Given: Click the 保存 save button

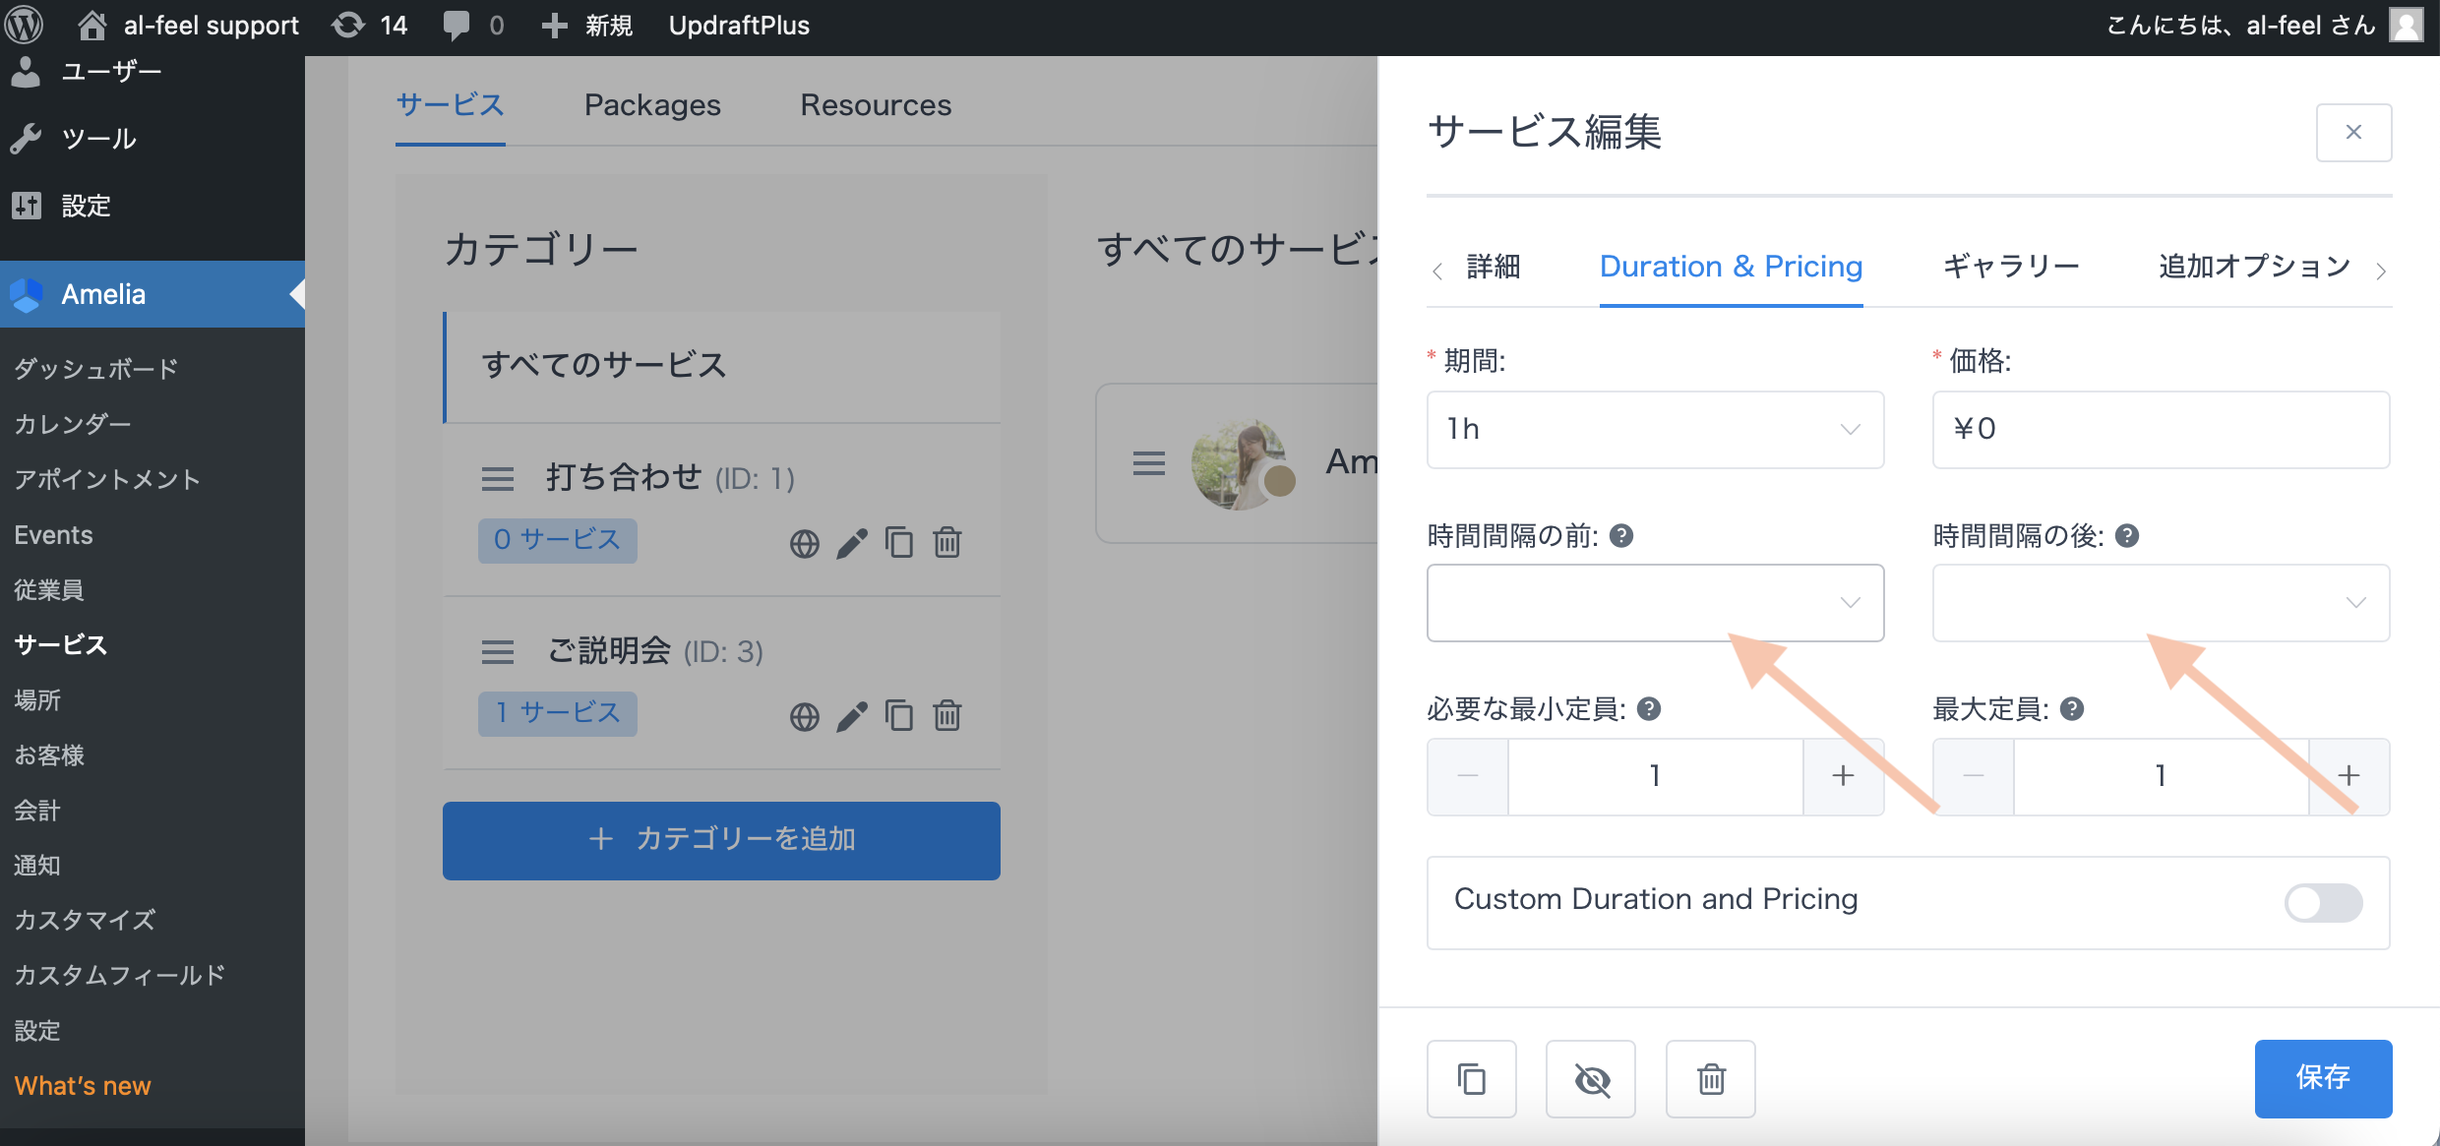Looking at the screenshot, I should coord(2323,1078).
